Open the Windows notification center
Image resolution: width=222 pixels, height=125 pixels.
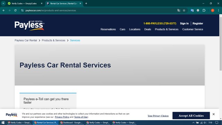[x=217, y=123]
